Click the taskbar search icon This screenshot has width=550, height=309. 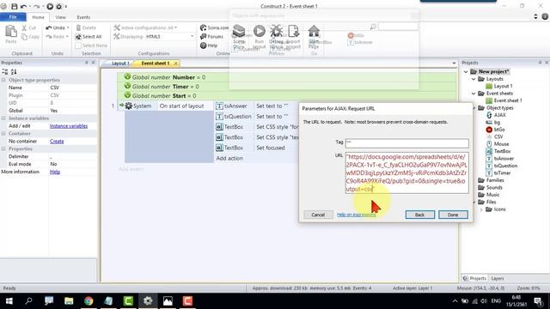(28, 301)
